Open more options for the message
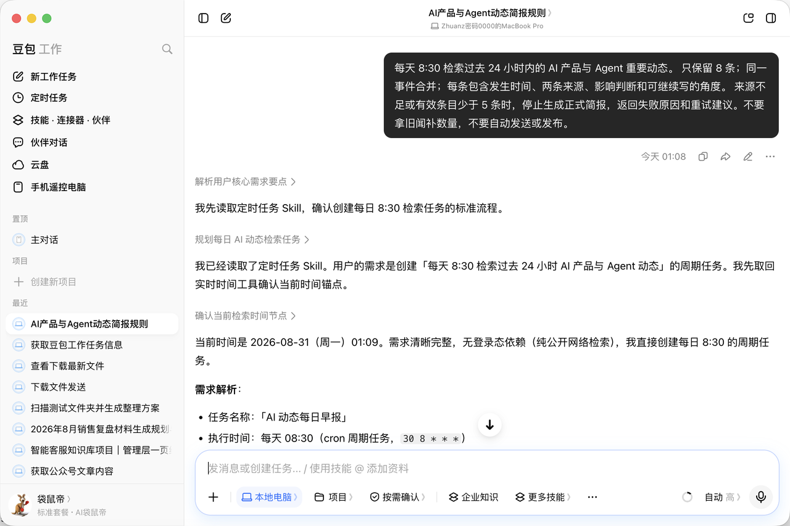Image resolution: width=790 pixels, height=526 pixels. click(770, 157)
